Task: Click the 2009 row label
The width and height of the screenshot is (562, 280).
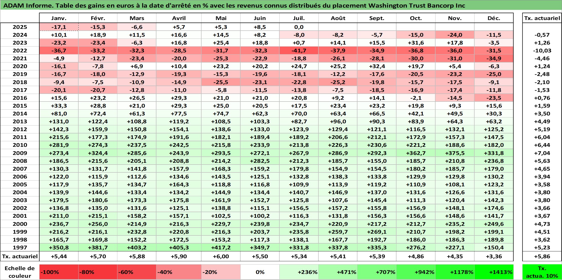Action: click(x=20, y=153)
